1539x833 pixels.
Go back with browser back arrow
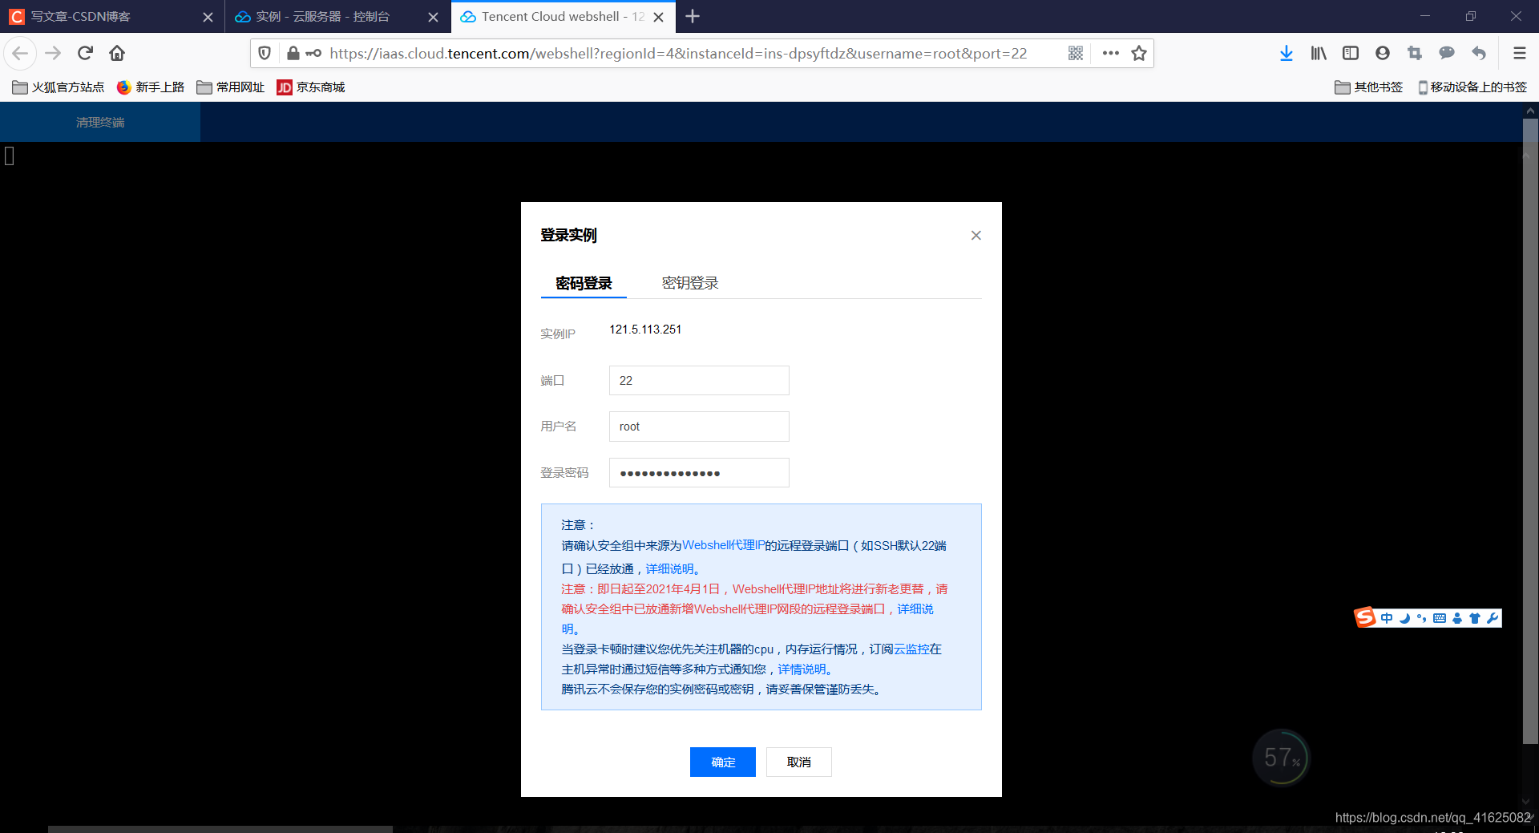(20, 53)
